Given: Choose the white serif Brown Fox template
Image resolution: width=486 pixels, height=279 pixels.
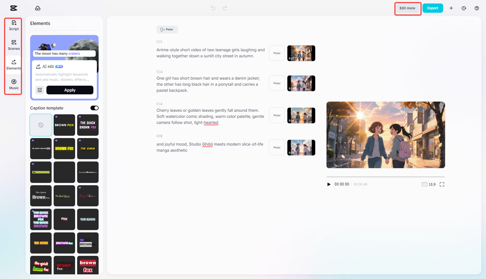Looking at the screenshot, I should (41, 196).
